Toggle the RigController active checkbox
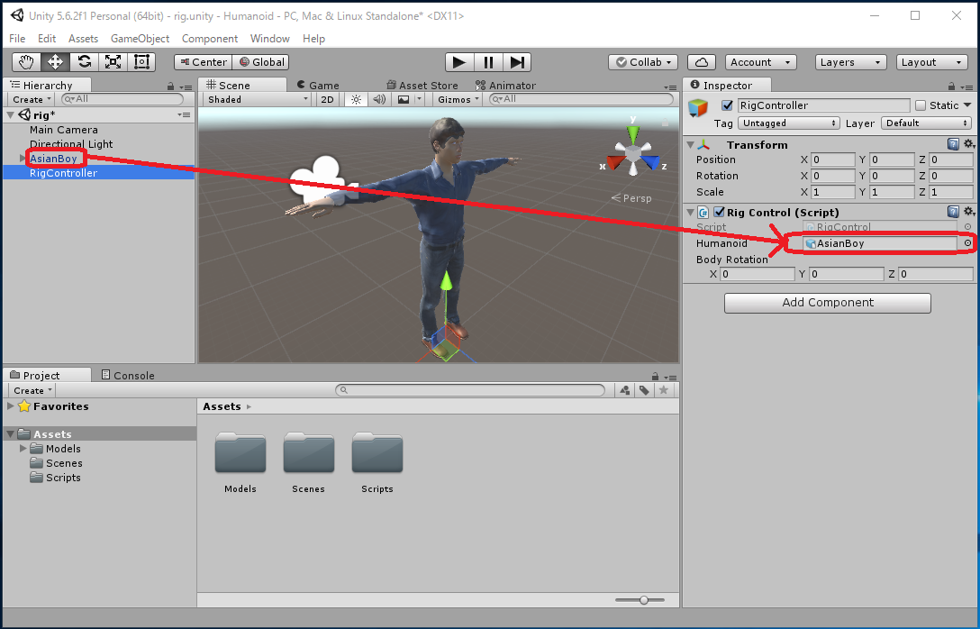The image size is (980, 629). 728,105
